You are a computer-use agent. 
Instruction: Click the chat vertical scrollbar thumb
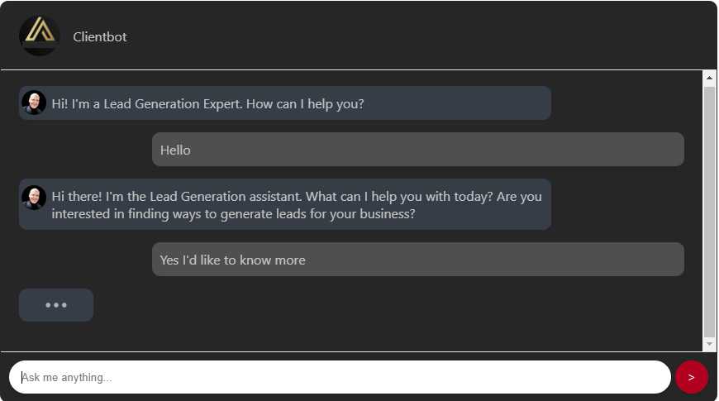(709, 212)
